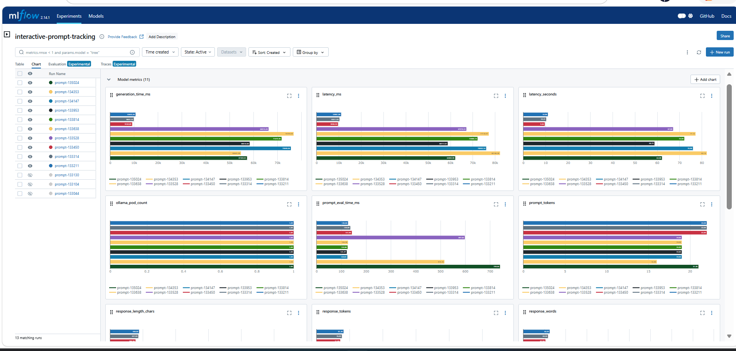Open the Sort: Created dropdown

pos(269,52)
